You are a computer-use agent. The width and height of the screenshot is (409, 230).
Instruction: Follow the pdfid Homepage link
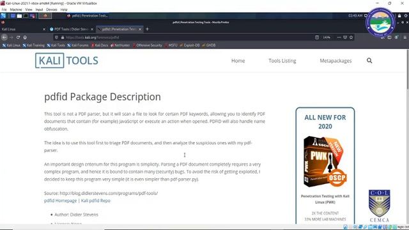point(60,201)
